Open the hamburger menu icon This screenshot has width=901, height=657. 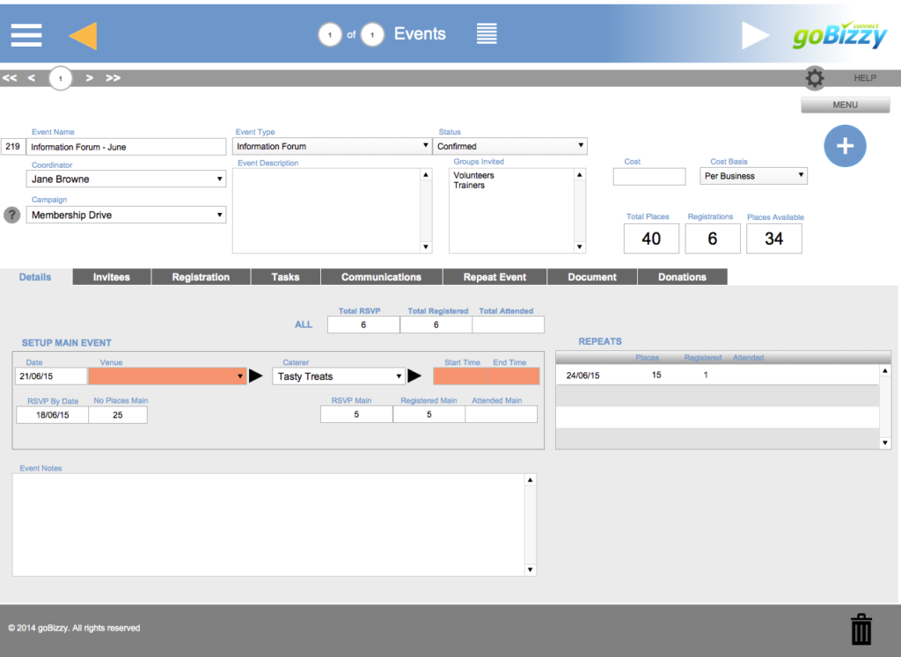[x=26, y=34]
